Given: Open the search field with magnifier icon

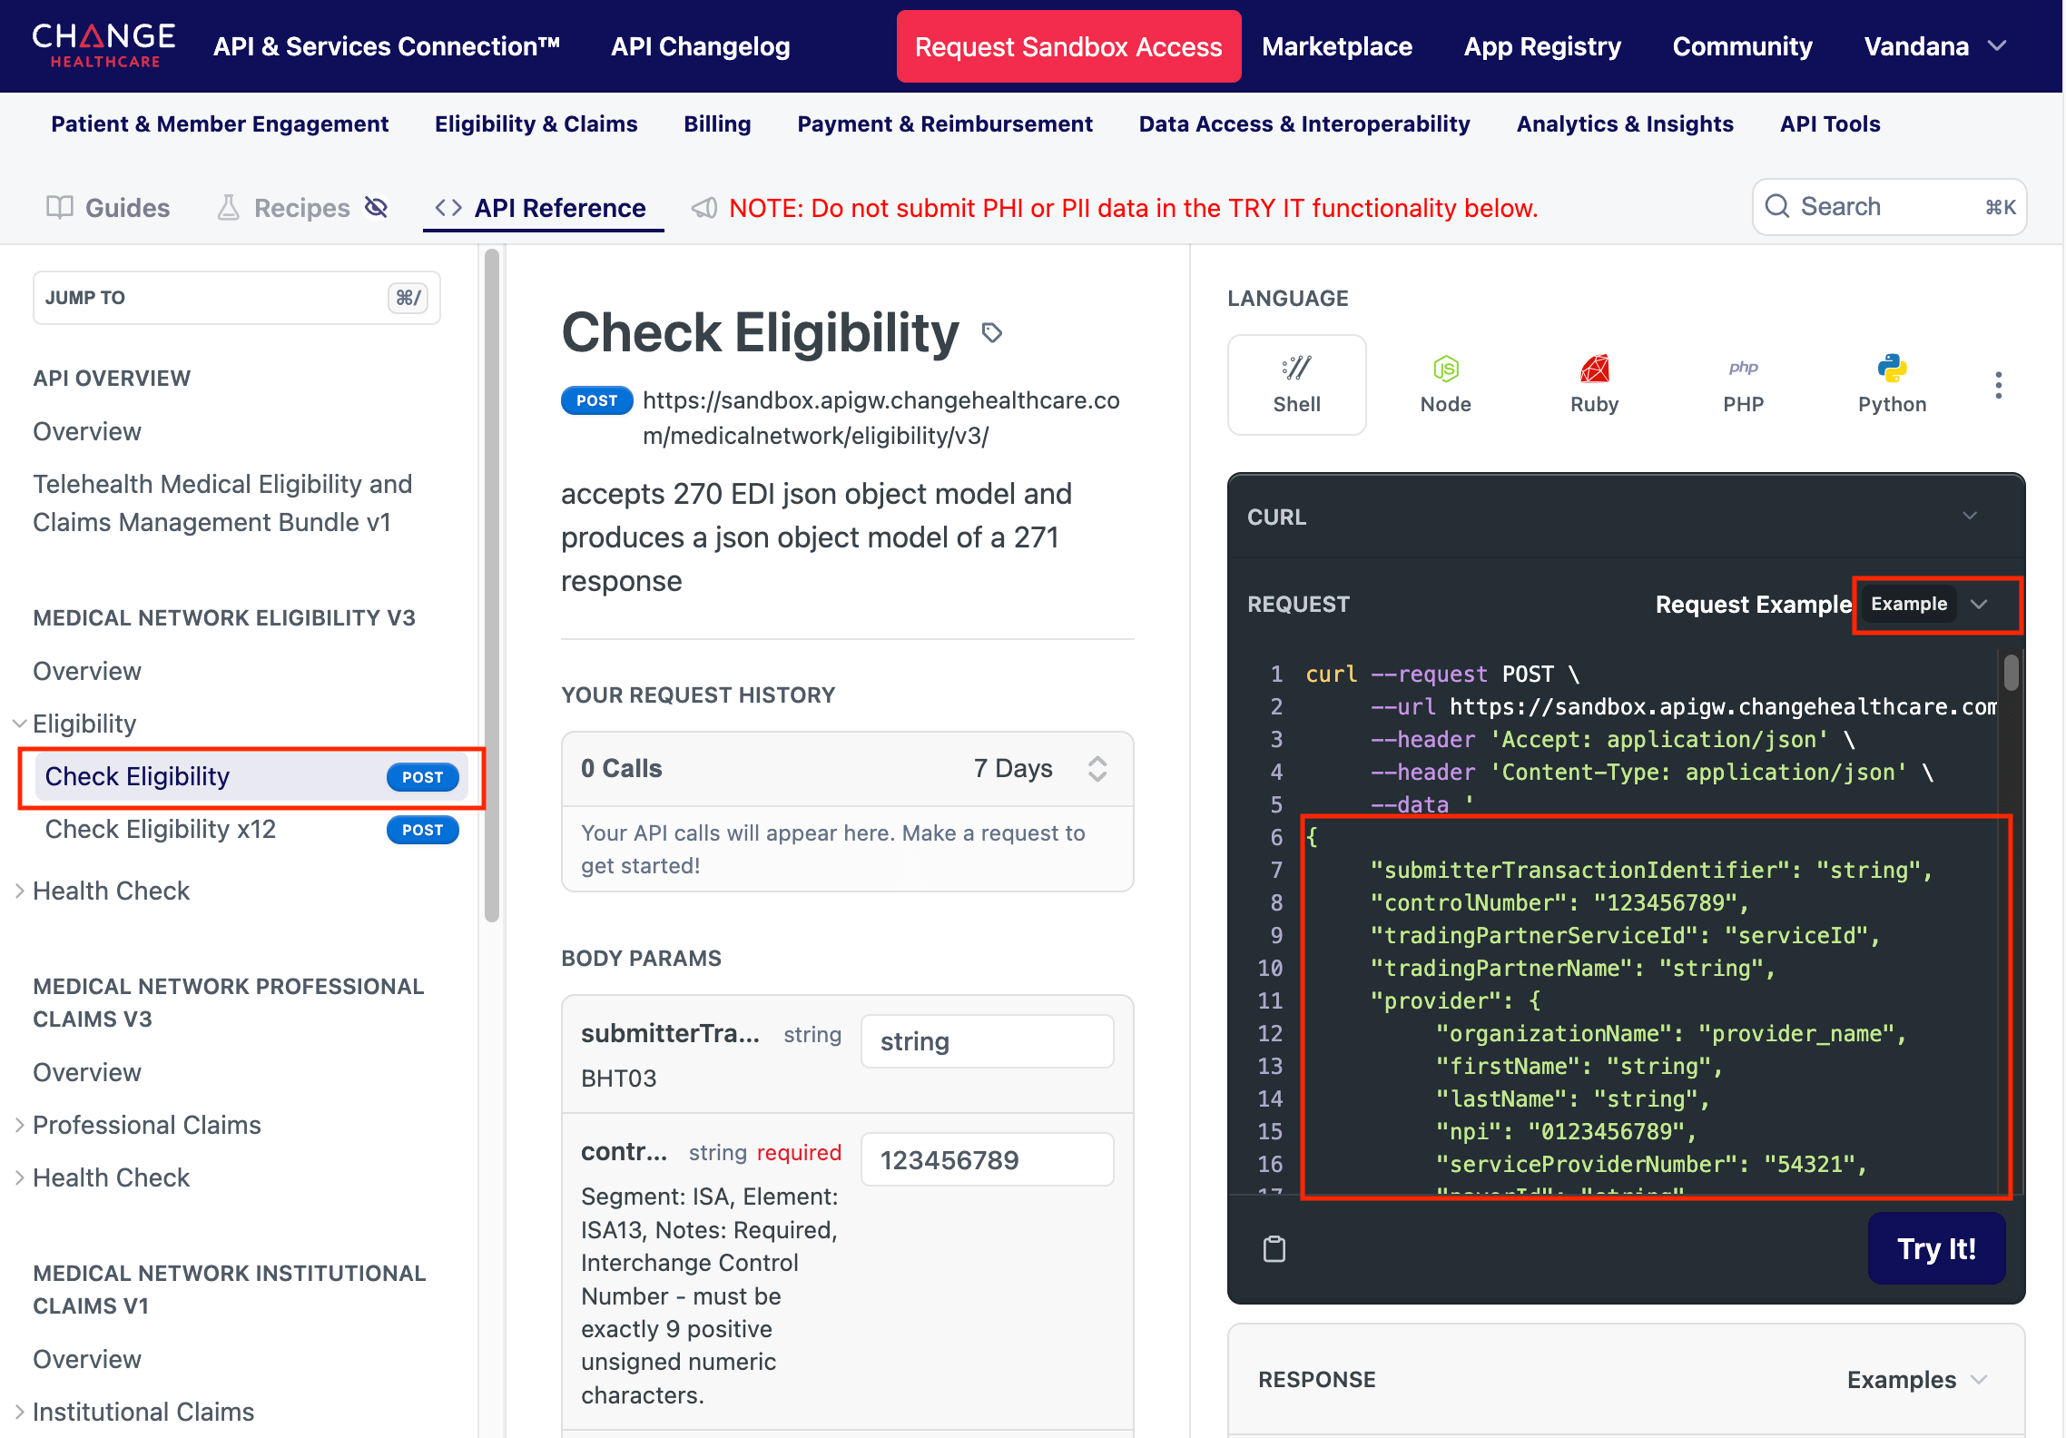Looking at the screenshot, I should pos(1778,207).
